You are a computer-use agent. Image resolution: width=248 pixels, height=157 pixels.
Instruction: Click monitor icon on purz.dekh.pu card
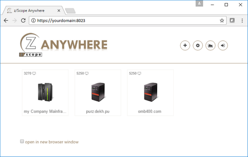87,73
